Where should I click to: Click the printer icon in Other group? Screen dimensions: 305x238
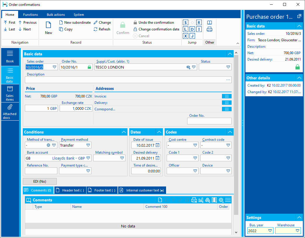point(209,29)
